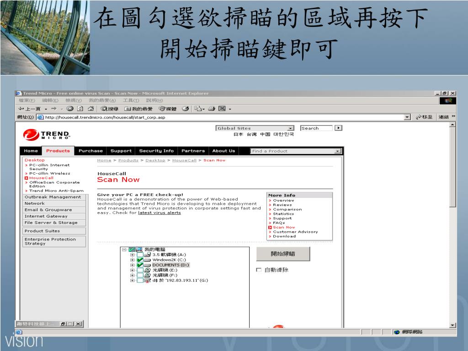Uncheck the Windows2K (C:) checkbox
The image size is (468, 351).
pos(140,260)
